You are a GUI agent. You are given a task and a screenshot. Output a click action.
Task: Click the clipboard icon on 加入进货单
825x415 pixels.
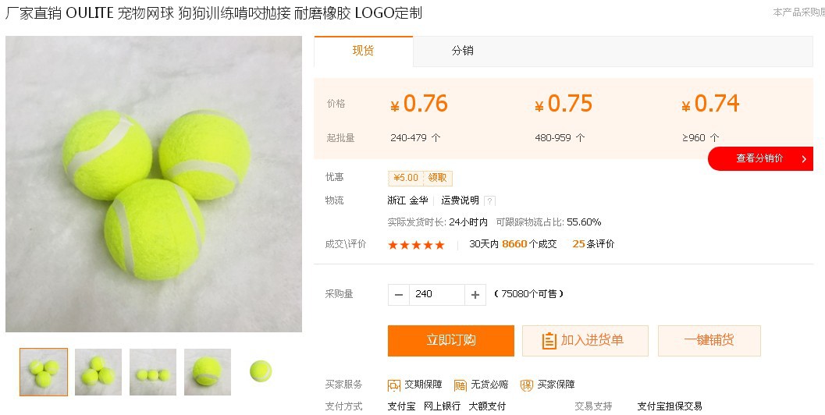pyautogui.click(x=549, y=341)
